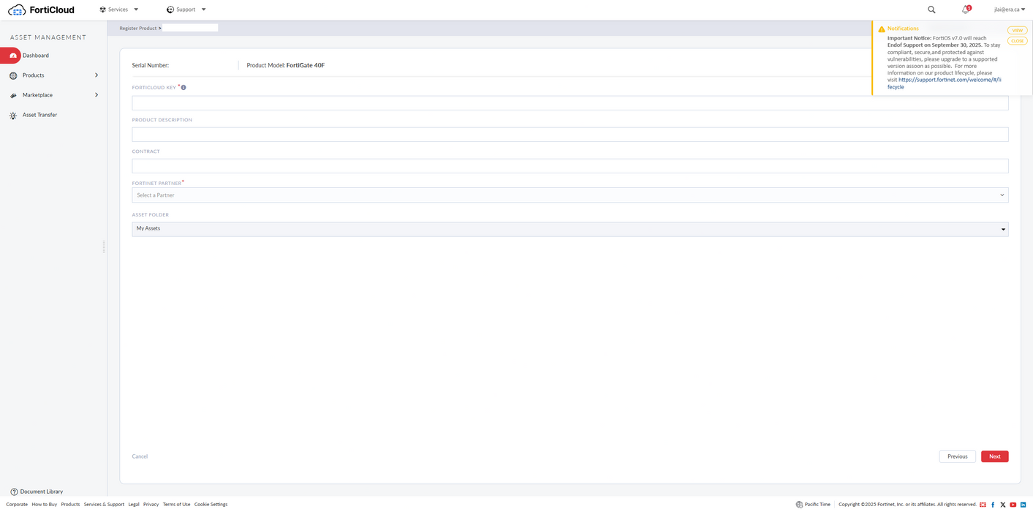Open the Terms of Use footer link
This screenshot has width=1033, height=512.
(x=176, y=504)
